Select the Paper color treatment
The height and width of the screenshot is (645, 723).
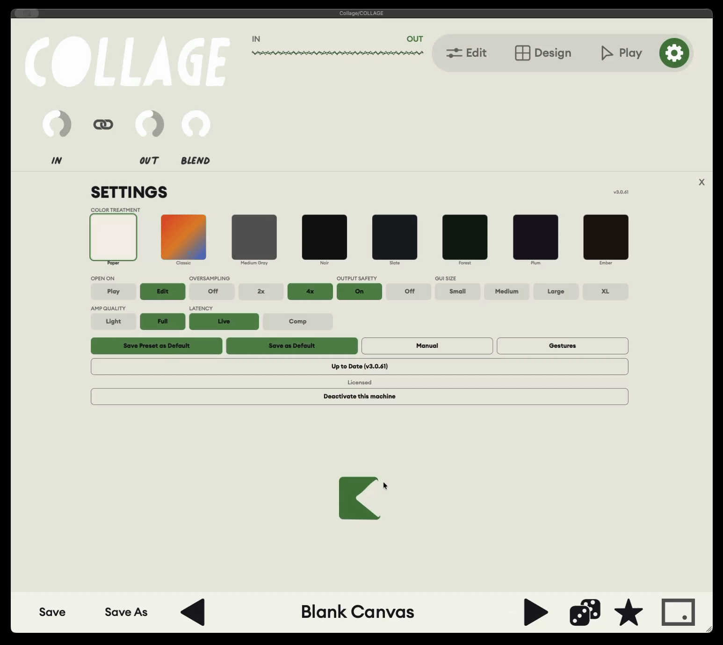click(x=113, y=237)
